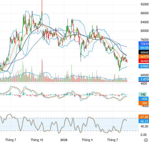149x142 pixels.
Task: Click the Tháng 10 time axis label
Action: (37, 140)
